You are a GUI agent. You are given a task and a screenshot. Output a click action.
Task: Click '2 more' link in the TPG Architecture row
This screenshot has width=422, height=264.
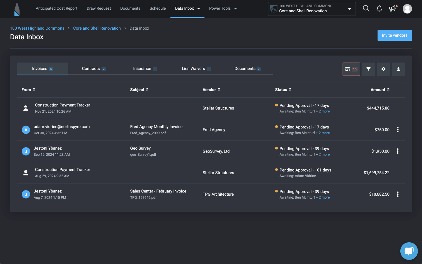(324, 197)
